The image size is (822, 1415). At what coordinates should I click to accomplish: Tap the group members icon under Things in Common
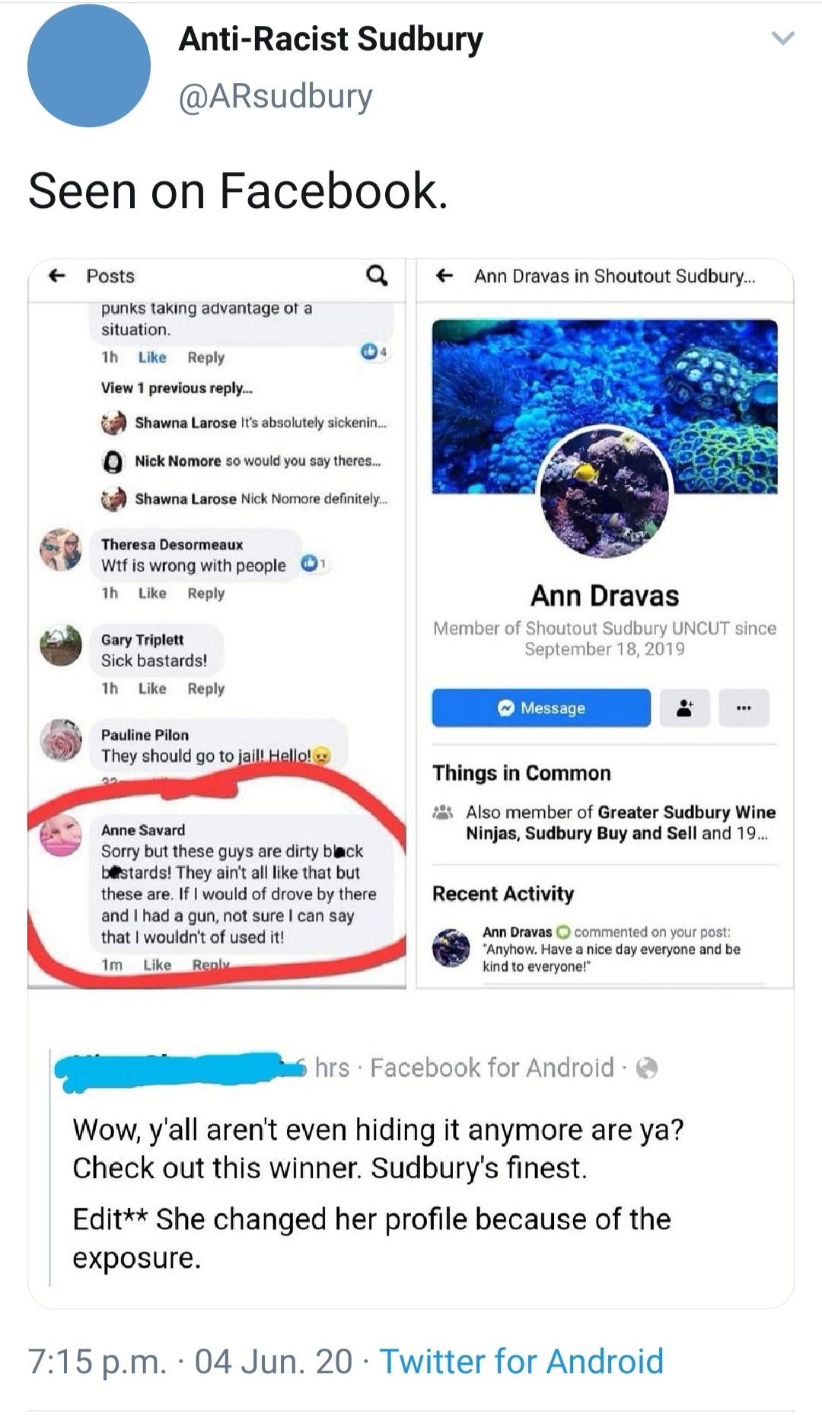pyautogui.click(x=442, y=812)
